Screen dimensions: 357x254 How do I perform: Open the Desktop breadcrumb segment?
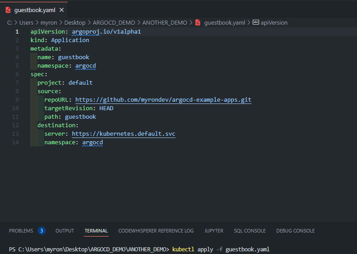tap(75, 23)
